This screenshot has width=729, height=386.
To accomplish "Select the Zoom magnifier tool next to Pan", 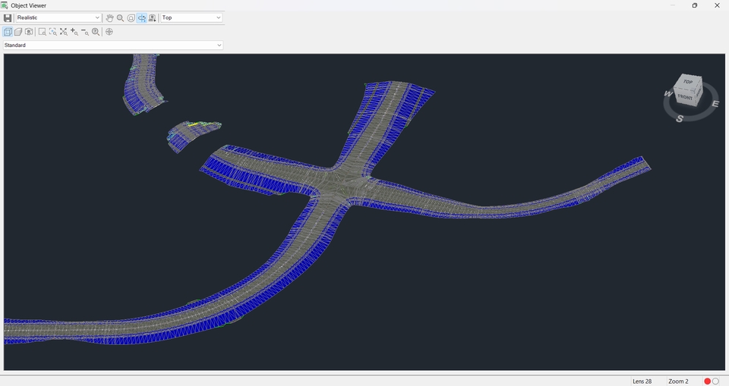I will point(120,17).
